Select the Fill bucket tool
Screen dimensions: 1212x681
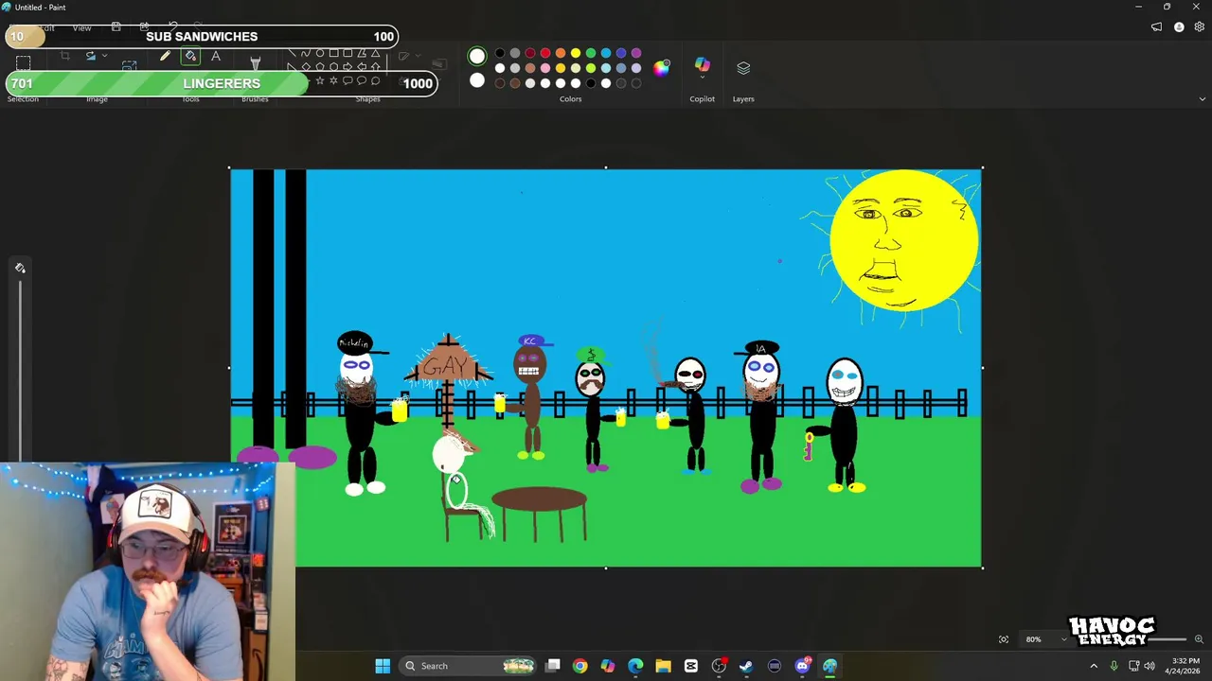[x=190, y=57]
